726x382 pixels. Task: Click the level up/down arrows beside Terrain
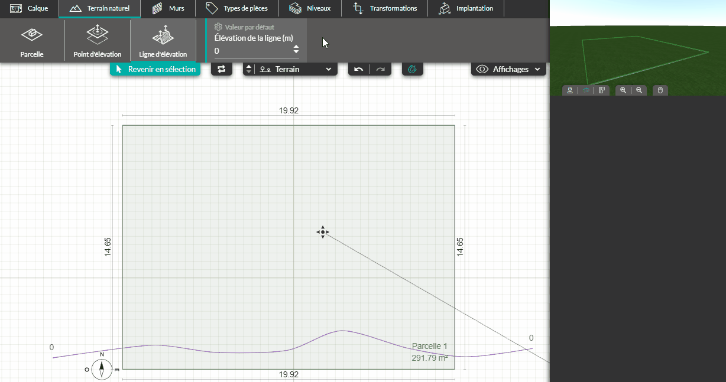point(249,69)
